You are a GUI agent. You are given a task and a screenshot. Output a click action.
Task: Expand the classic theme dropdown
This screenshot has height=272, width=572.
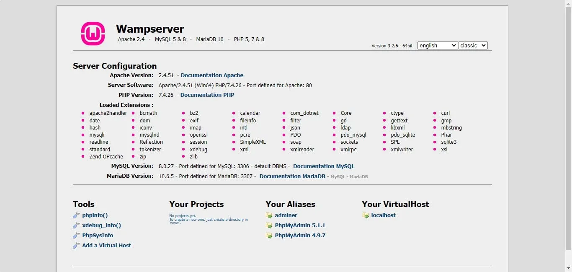click(x=473, y=46)
